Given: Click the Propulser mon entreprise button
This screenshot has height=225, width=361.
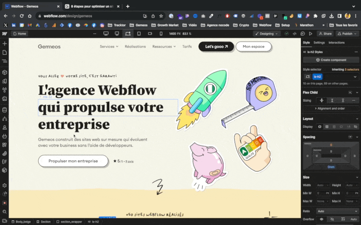Looking at the screenshot, I should pos(73,161).
